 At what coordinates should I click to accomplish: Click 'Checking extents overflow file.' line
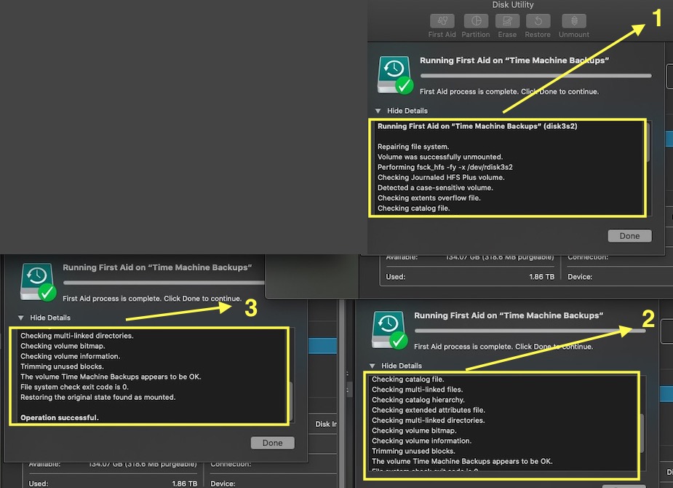point(429,198)
